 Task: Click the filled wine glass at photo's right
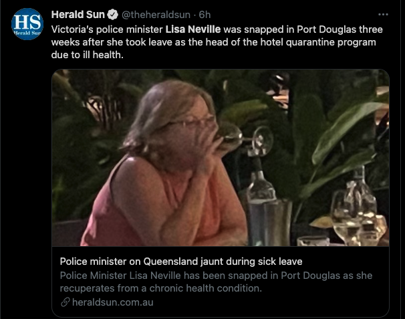(347, 219)
